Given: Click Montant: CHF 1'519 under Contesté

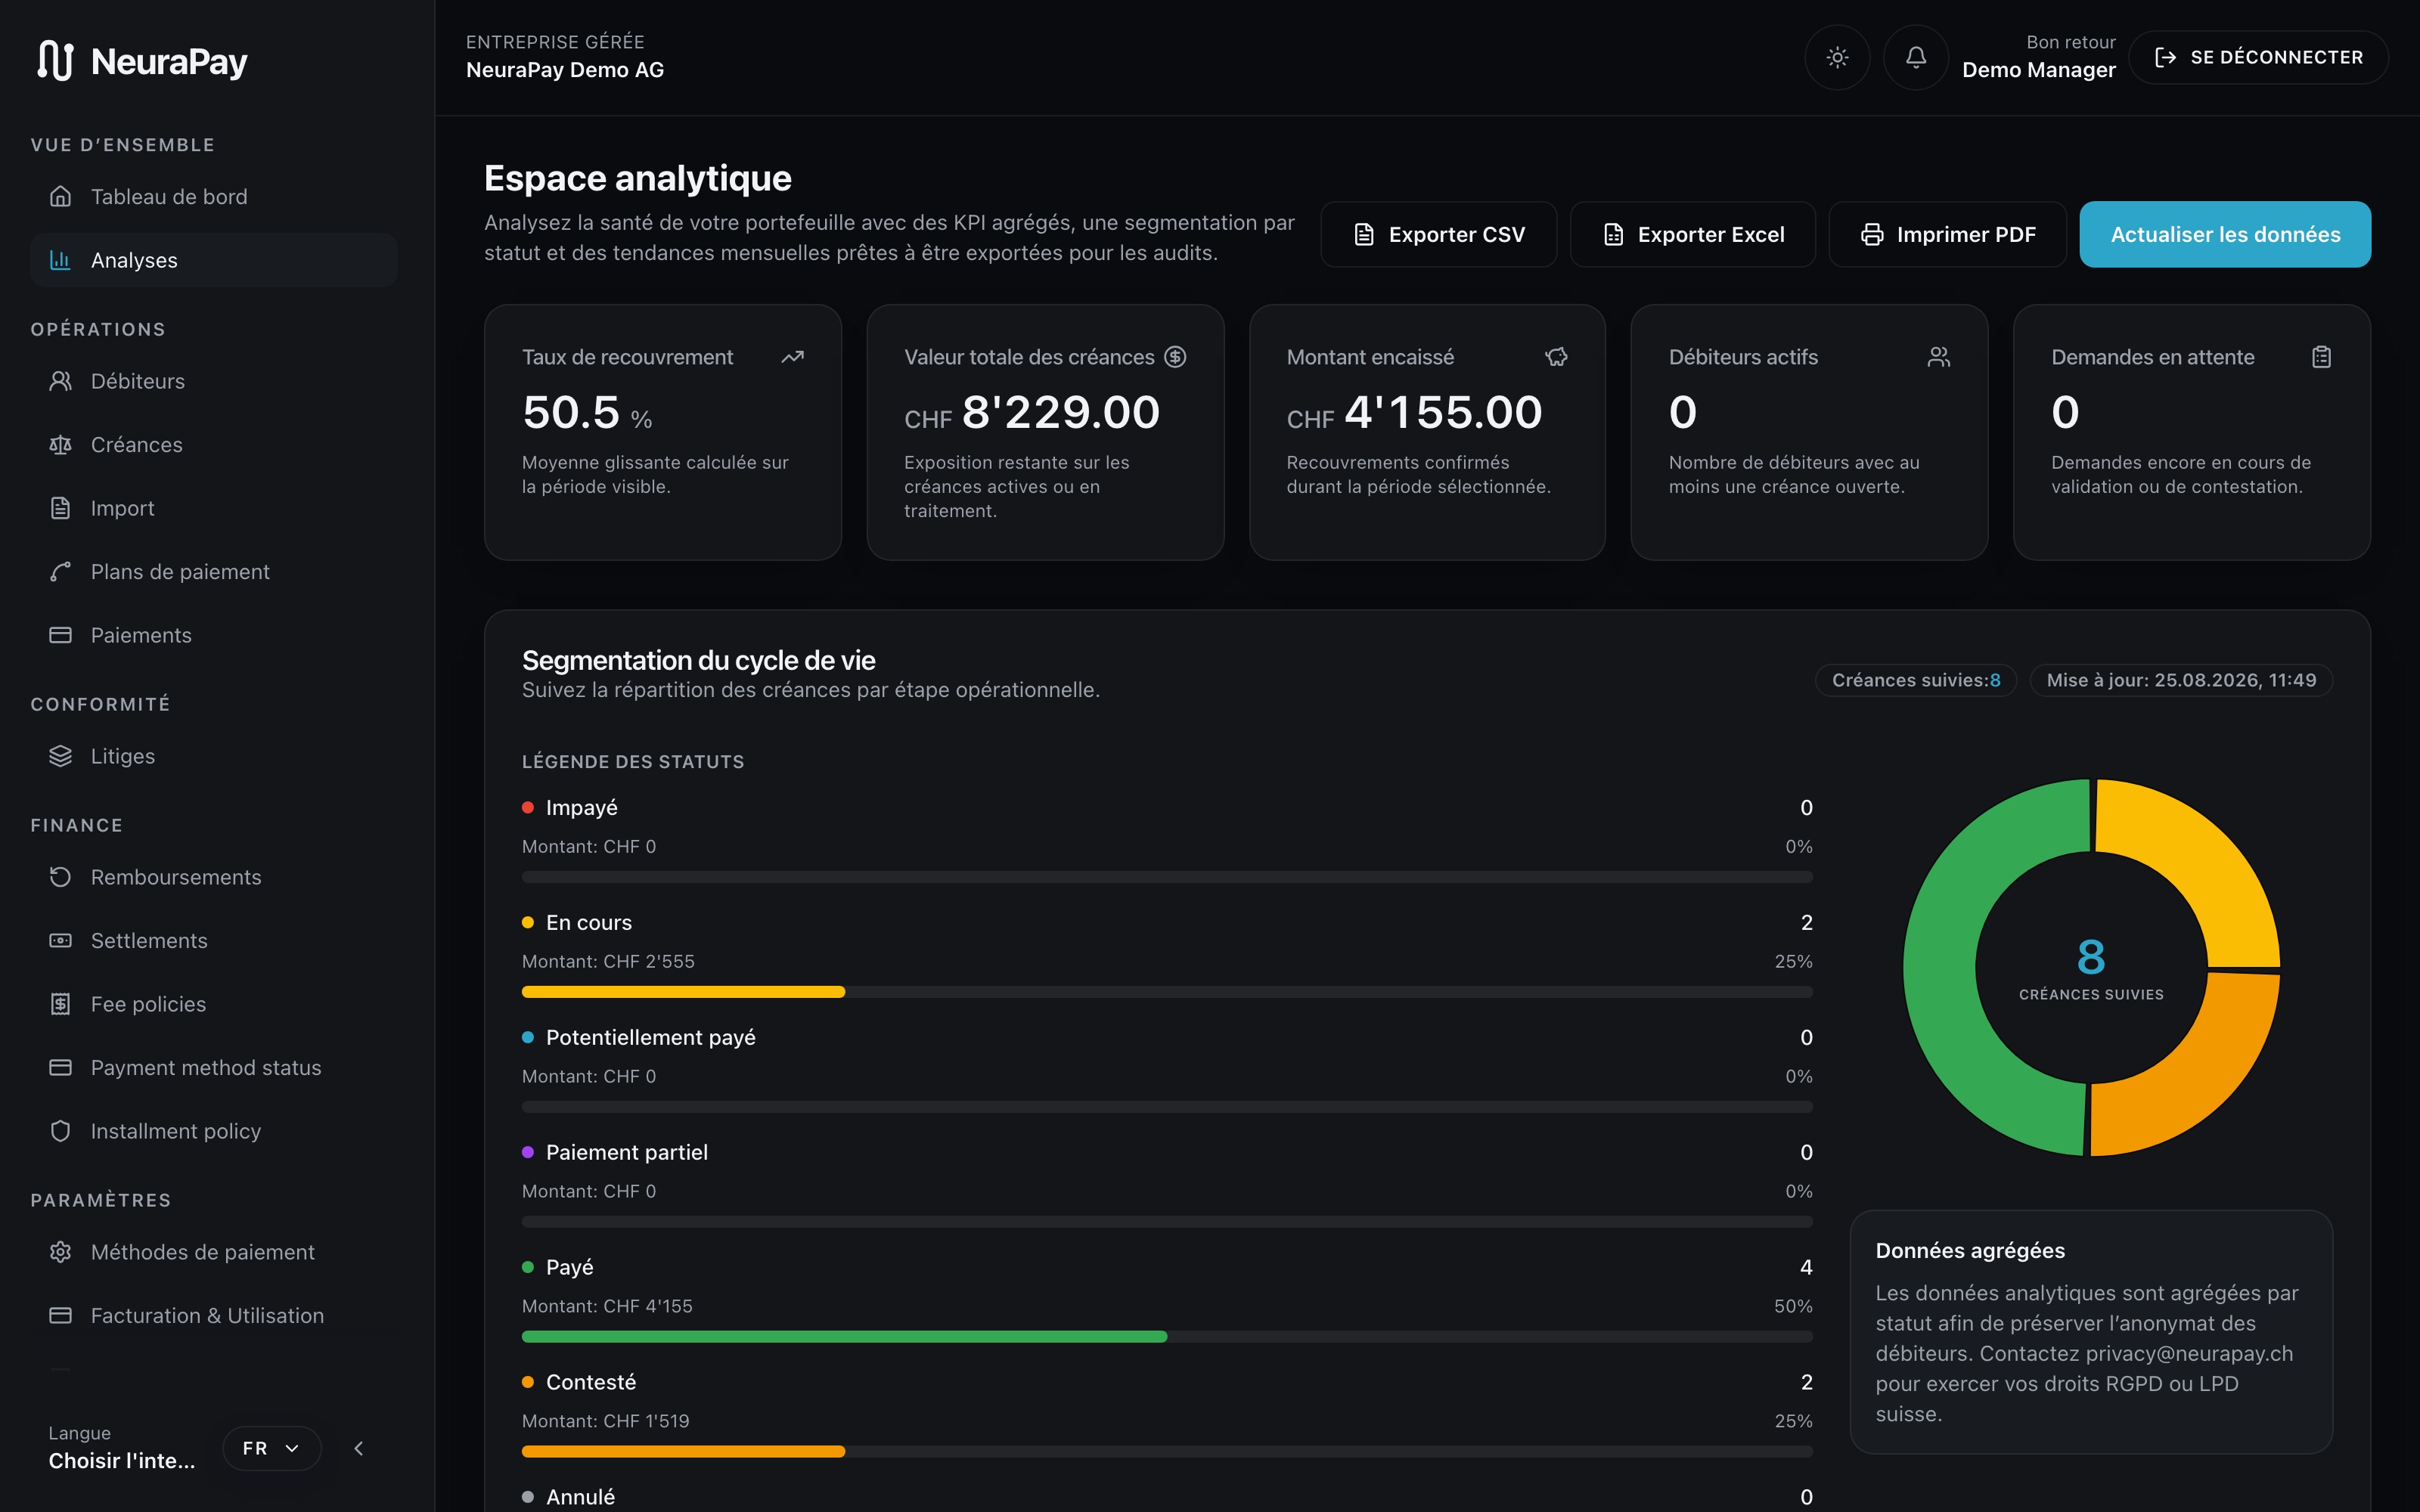Looking at the screenshot, I should coord(606,1421).
